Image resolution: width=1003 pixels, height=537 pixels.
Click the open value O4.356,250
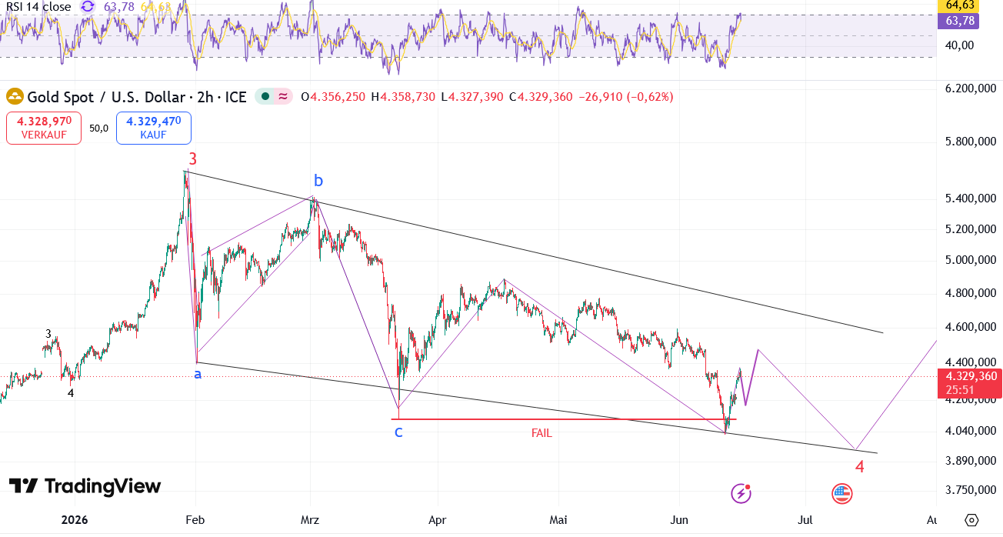[x=333, y=97]
